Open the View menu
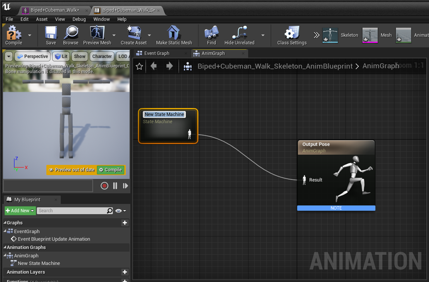Screen dimensions: 429x282 60,19
